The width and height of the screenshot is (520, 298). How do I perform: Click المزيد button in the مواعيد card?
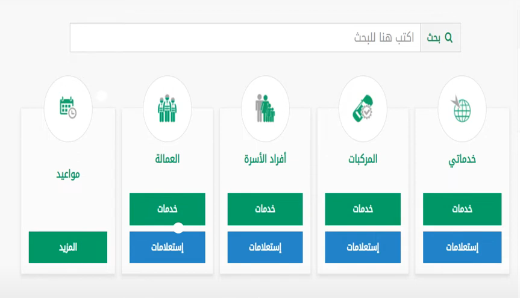pyautogui.click(x=68, y=247)
